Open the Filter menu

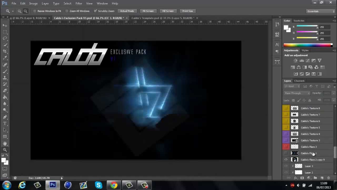tap(79, 3)
